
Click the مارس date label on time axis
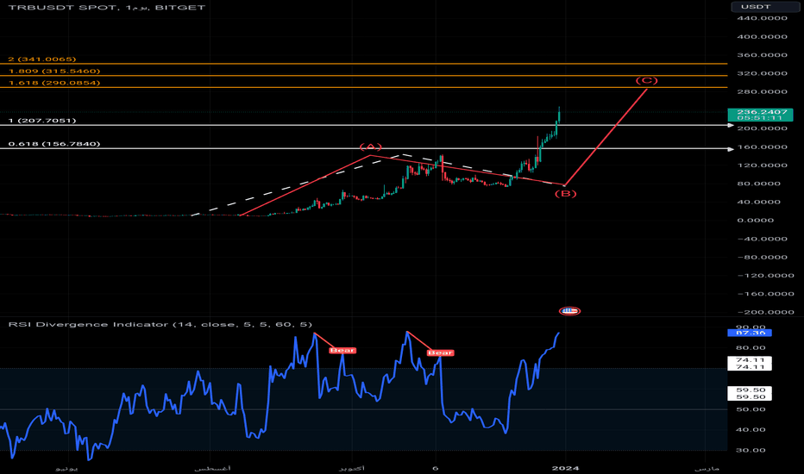(707, 468)
